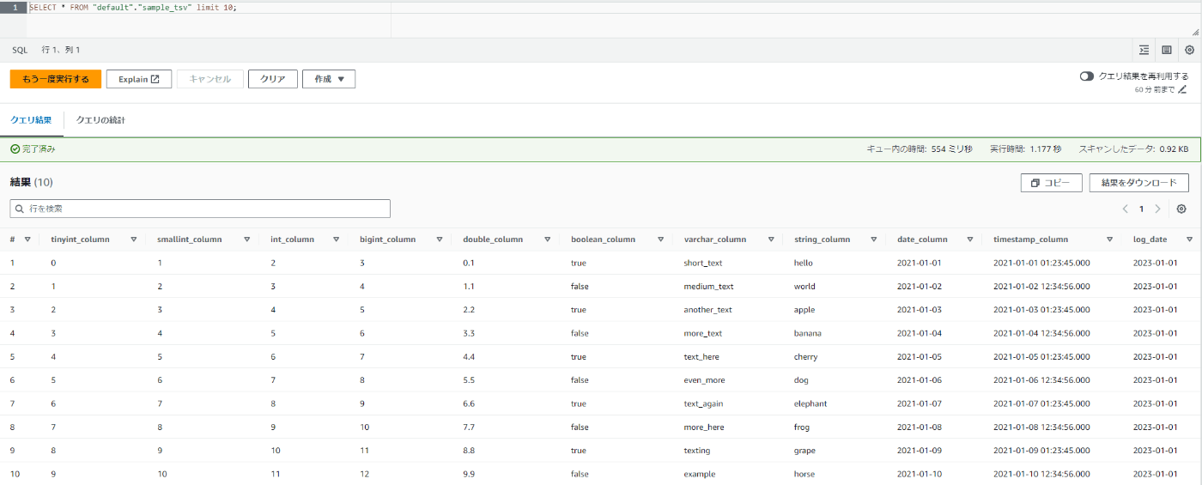Image resolution: width=1202 pixels, height=485 pixels.
Task: Click cell medium_text
Action: (708, 287)
